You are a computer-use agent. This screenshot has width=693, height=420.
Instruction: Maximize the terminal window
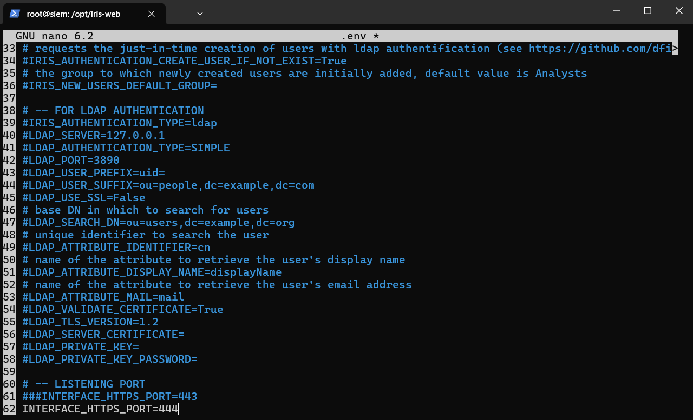(x=648, y=11)
